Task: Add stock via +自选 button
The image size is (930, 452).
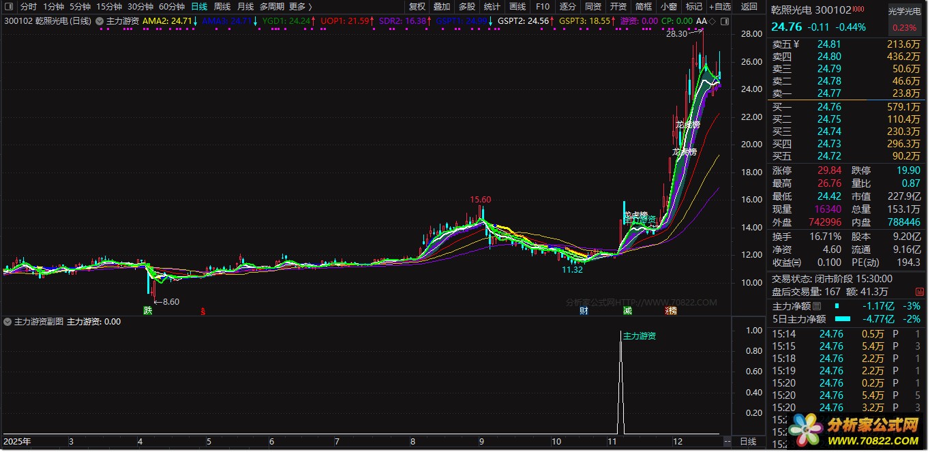Action: pos(720,7)
